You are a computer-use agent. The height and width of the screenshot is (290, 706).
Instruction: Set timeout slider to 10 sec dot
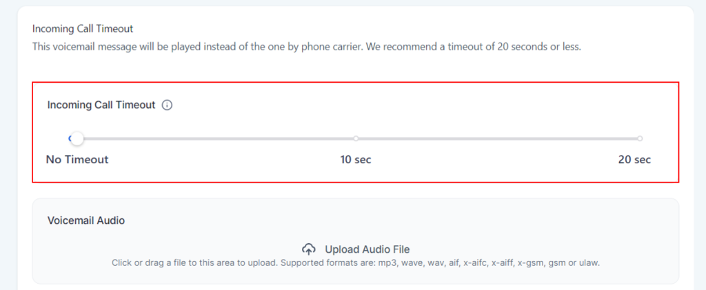(356, 138)
